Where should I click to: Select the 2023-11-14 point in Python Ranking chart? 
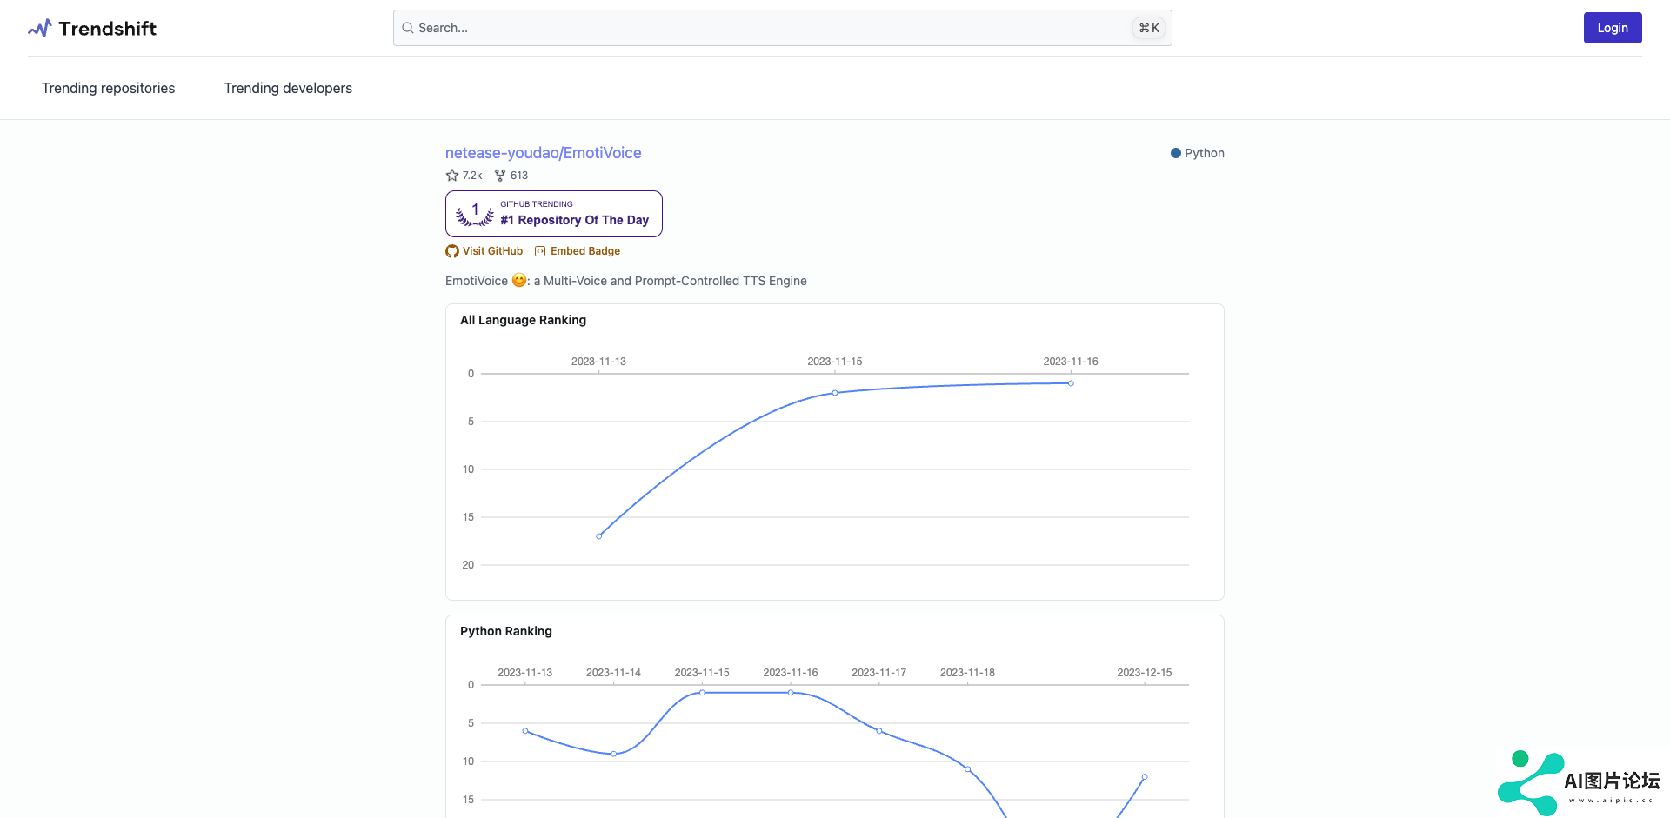(x=614, y=754)
